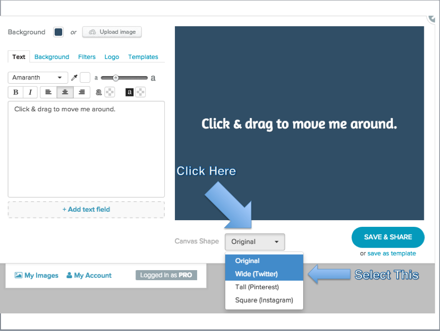This screenshot has height=331, width=440.
Task: Open the Templates tab
Action: click(143, 57)
